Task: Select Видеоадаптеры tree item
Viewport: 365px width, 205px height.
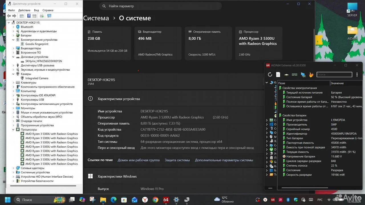Action: (31, 48)
